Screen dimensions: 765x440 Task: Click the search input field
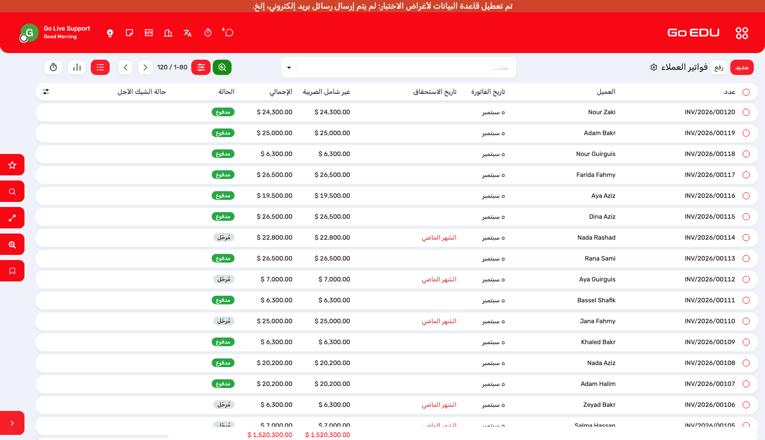406,67
